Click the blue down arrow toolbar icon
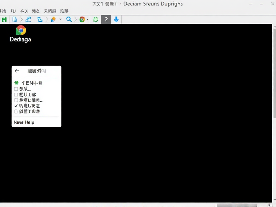Image resolution: width=276 pixels, height=207 pixels. pos(116,20)
